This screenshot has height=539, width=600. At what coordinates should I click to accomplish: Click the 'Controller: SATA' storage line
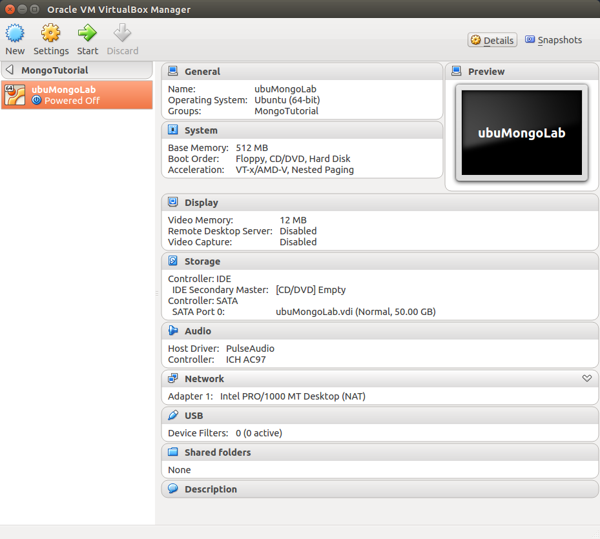(x=203, y=301)
